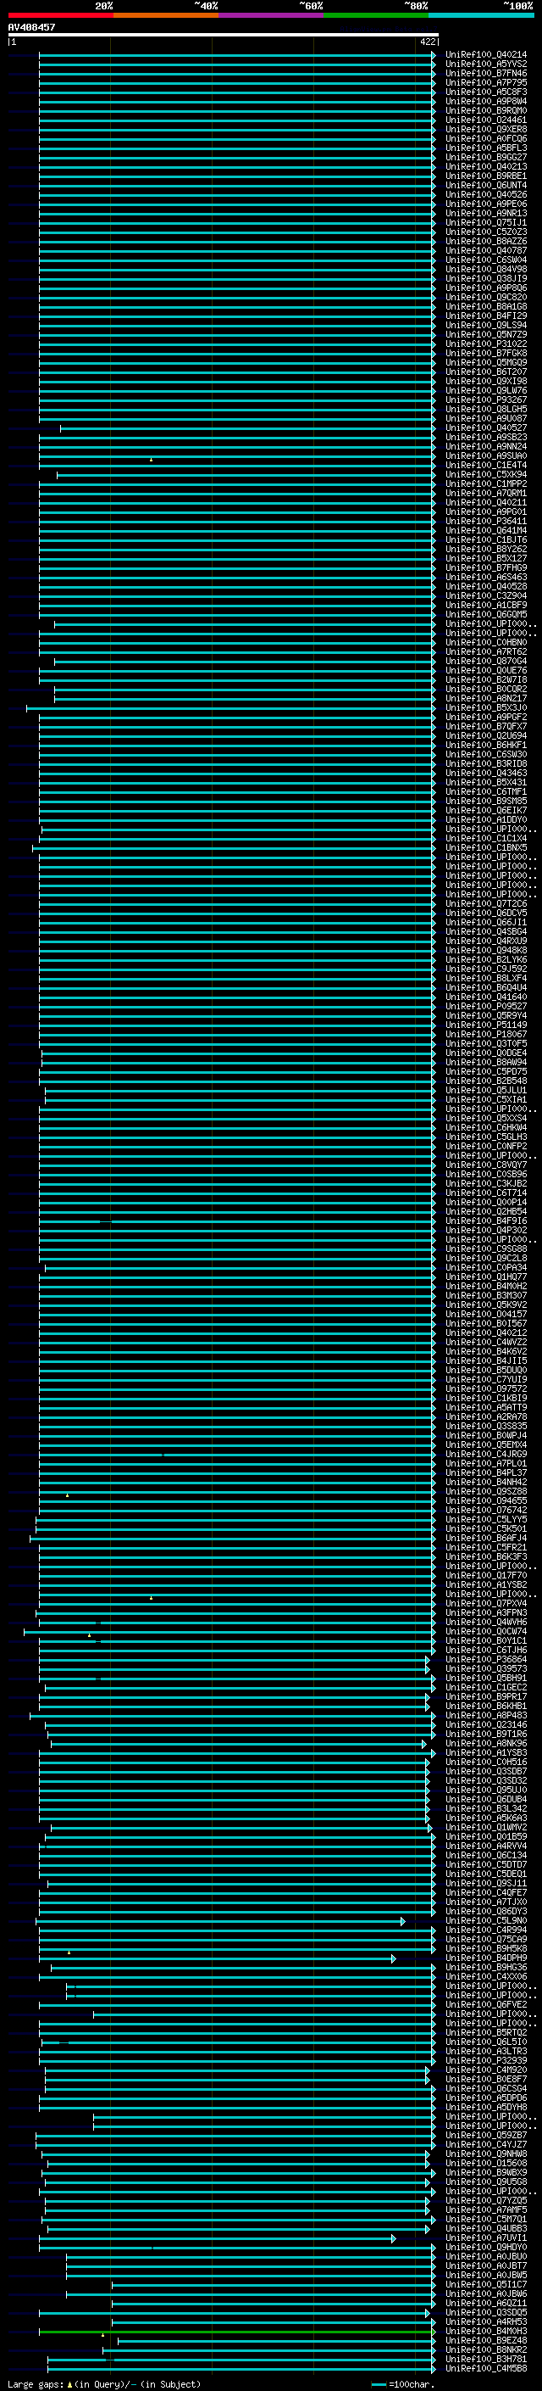This screenshot has width=542, height=2391.
Task: Select the UniRef100_O15608 label
Action: click(x=485, y=2163)
